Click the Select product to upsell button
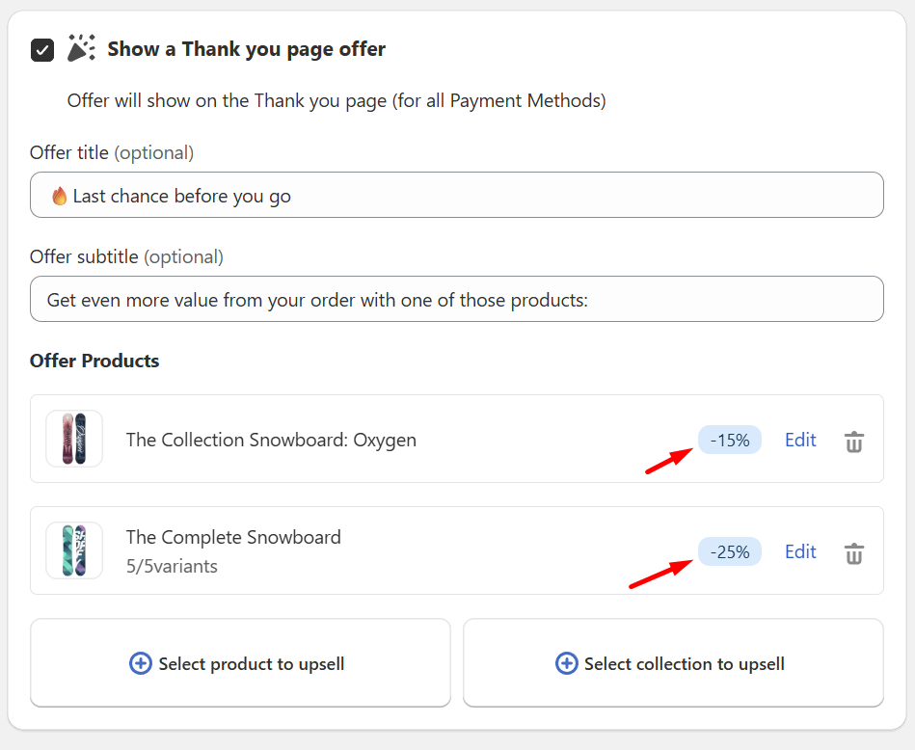Image resolution: width=915 pixels, height=750 pixels. (x=240, y=663)
